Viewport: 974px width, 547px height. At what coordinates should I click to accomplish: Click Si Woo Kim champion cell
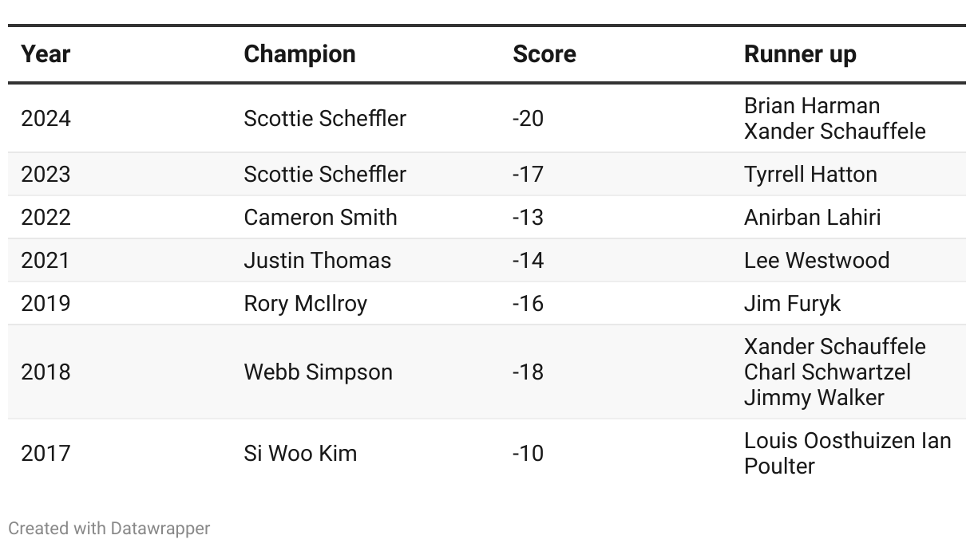[300, 454]
